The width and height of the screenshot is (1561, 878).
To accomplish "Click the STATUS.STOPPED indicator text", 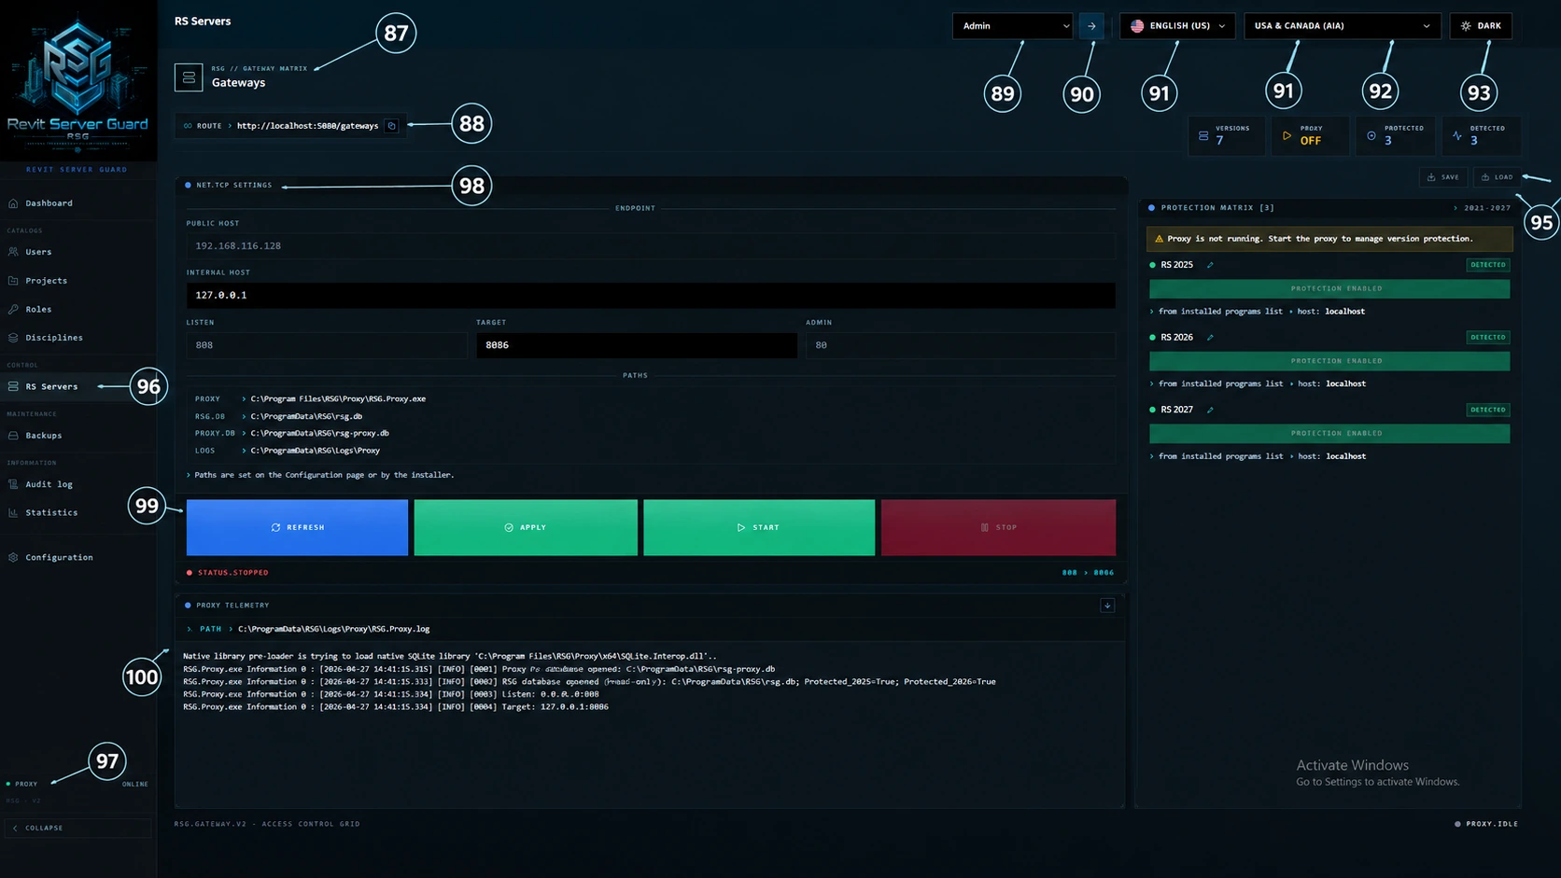I will 232,573.
